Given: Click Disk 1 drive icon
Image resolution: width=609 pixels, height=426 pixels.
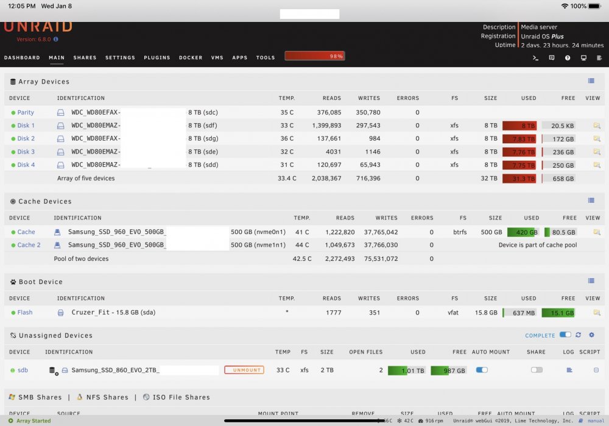Looking at the screenshot, I should 60,126.
